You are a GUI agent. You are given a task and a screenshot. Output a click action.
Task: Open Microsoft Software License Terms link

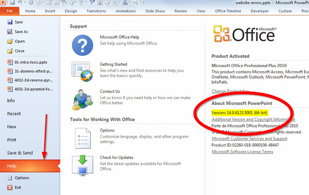pyautogui.click(x=242, y=152)
